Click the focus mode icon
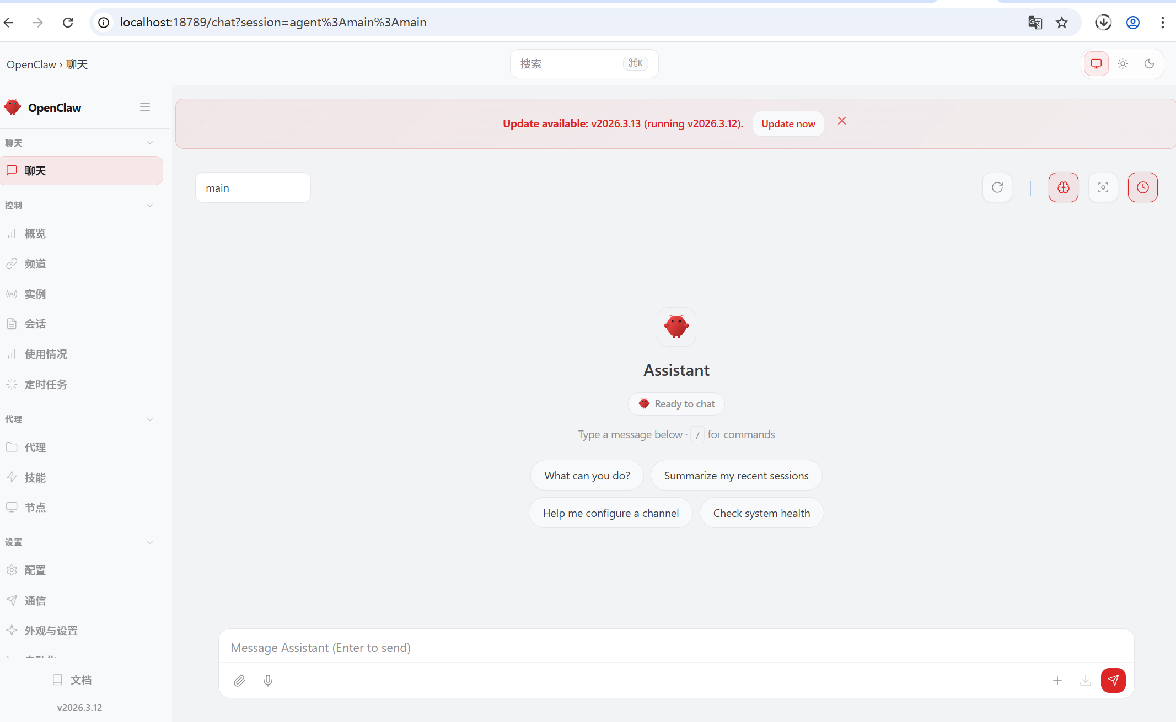The image size is (1176, 722). (1103, 187)
